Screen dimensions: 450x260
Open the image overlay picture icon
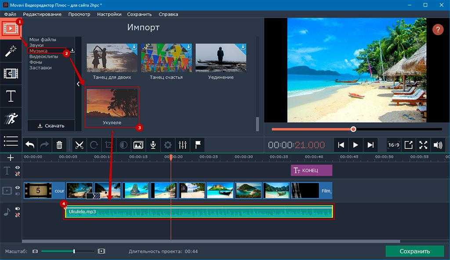tap(138, 145)
